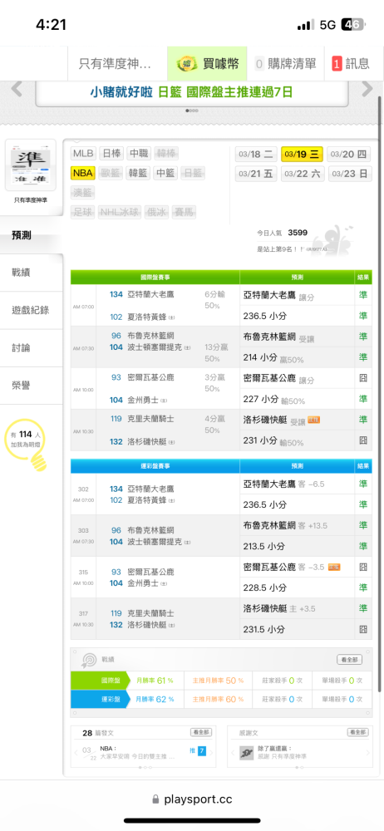Open the red message count badge
This screenshot has width=384, height=831.
pos(337,64)
